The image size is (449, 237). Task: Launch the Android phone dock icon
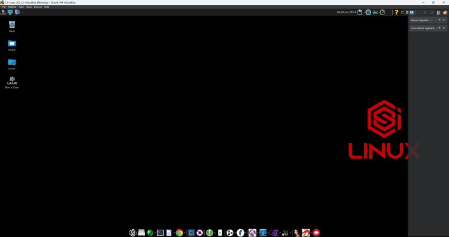(220, 233)
